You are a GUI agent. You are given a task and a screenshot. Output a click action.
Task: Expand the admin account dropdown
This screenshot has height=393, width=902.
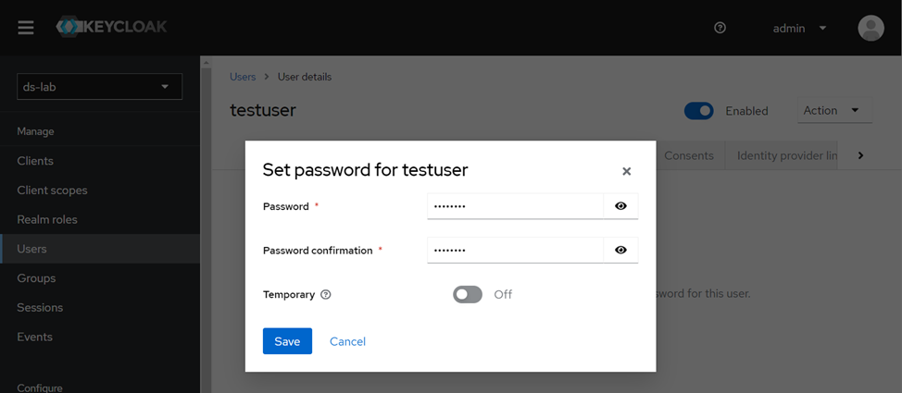pos(800,28)
